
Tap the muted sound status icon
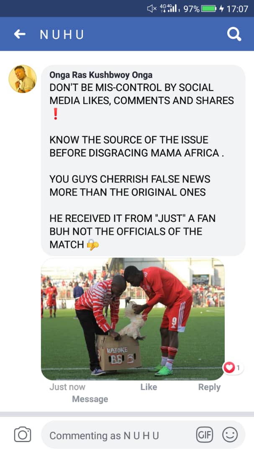pos(152,9)
